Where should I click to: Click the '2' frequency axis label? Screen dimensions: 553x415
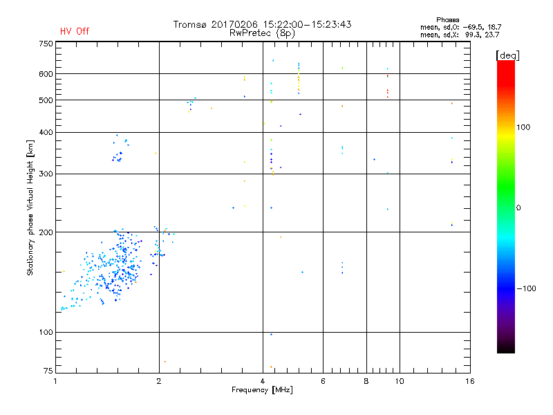[x=159, y=381]
